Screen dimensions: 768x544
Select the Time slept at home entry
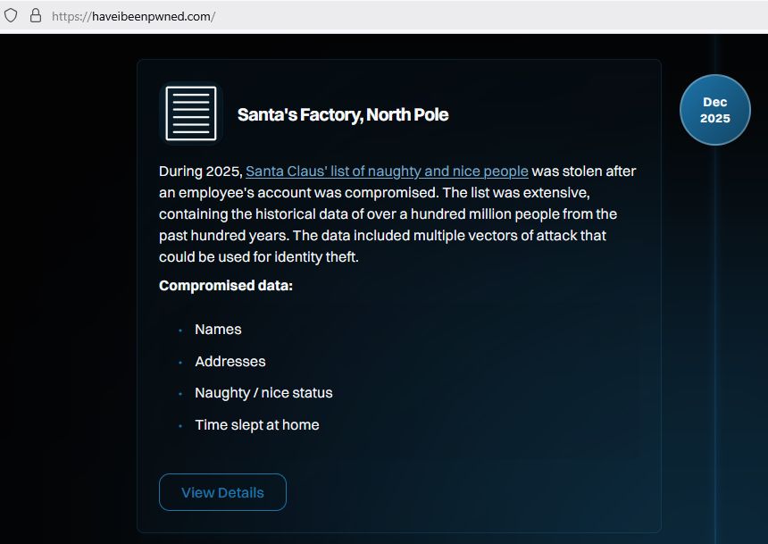(257, 425)
